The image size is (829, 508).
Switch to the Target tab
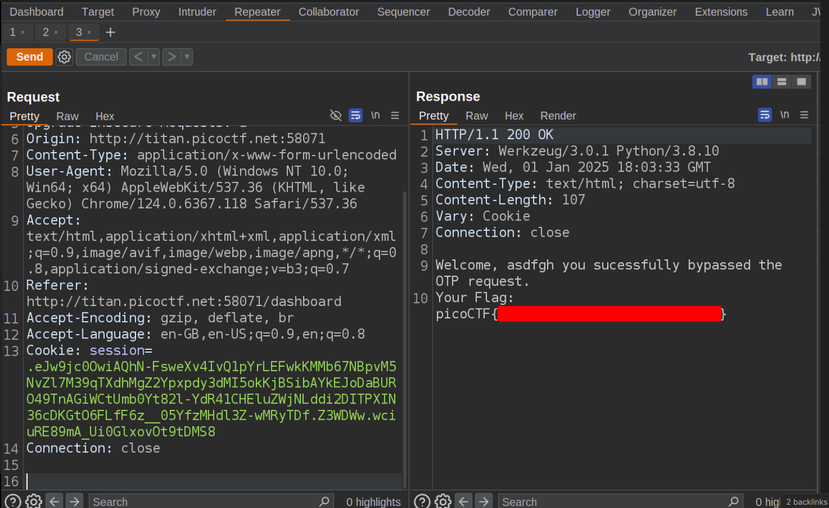(98, 11)
